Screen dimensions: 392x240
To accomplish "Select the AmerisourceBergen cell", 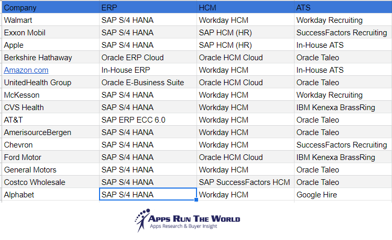I will click(x=51, y=132).
